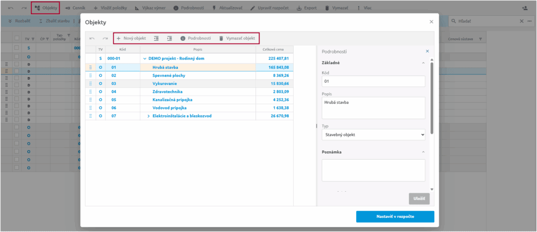This screenshot has height=232, width=537.
Task: Click the undo arrow in the Objekty dialog
Action: click(x=92, y=38)
